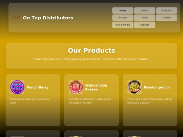
Task: Click the Purple berry bash description text
Action: (30, 101)
